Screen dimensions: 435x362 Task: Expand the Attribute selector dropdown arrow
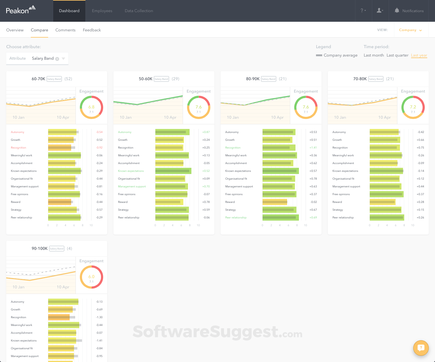(x=63, y=58)
